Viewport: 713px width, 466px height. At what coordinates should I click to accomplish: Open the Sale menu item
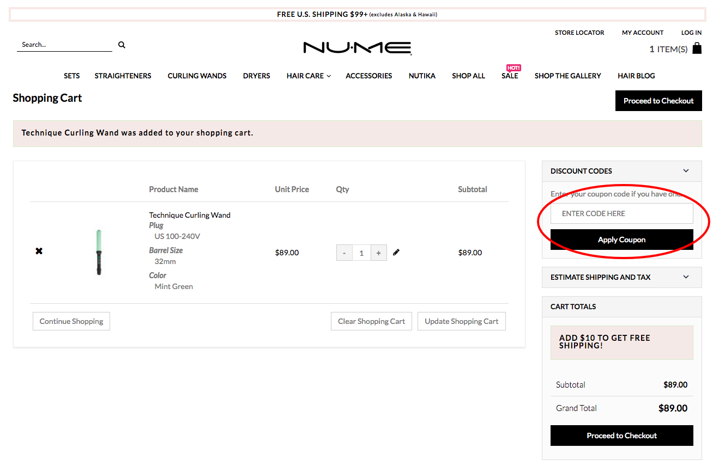pyautogui.click(x=510, y=76)
